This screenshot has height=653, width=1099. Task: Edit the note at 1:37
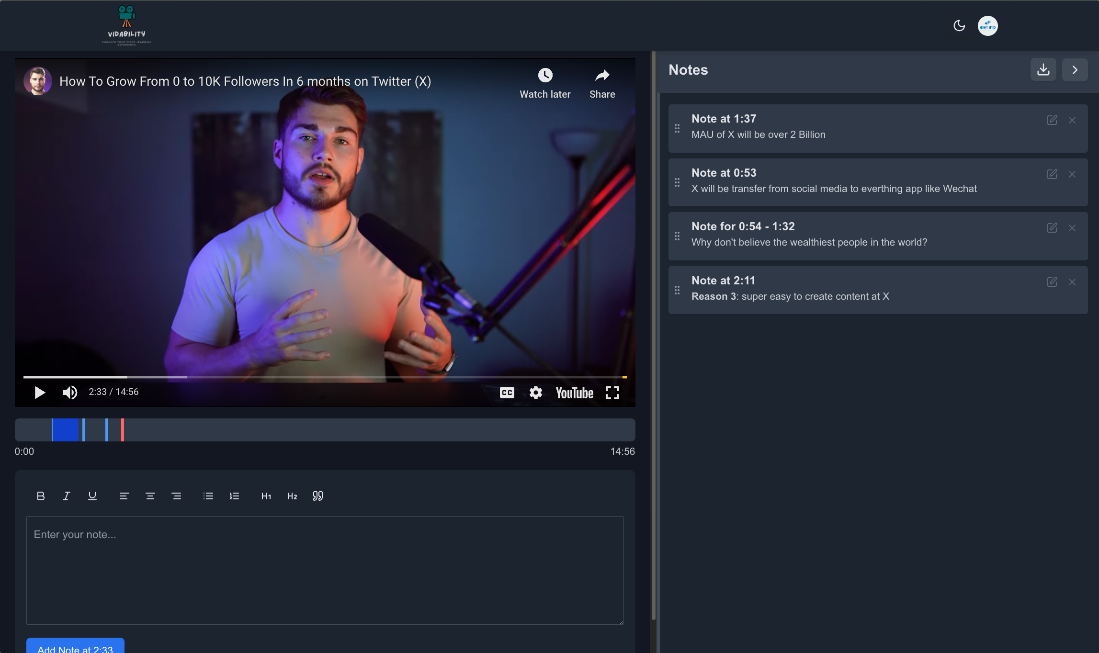pos(1052,120)
